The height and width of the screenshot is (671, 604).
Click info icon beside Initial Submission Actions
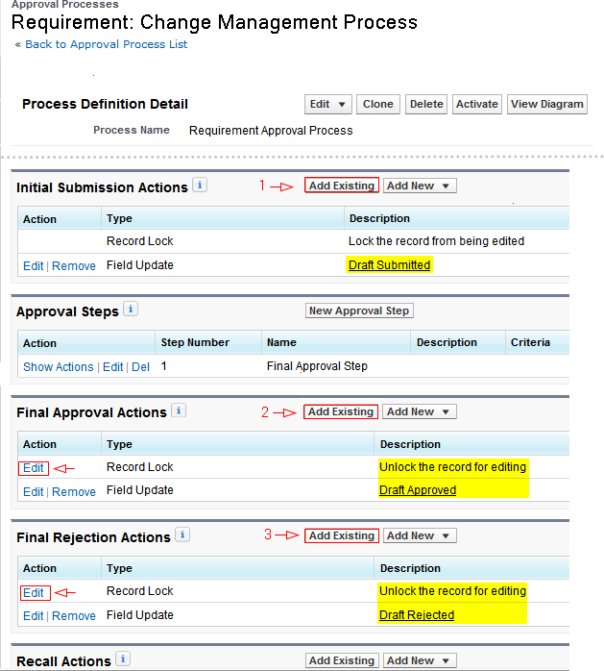coord(199,185)
